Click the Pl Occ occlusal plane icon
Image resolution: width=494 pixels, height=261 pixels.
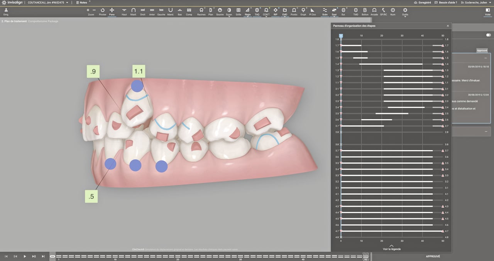pyautogui.click(x=312, y=11)
